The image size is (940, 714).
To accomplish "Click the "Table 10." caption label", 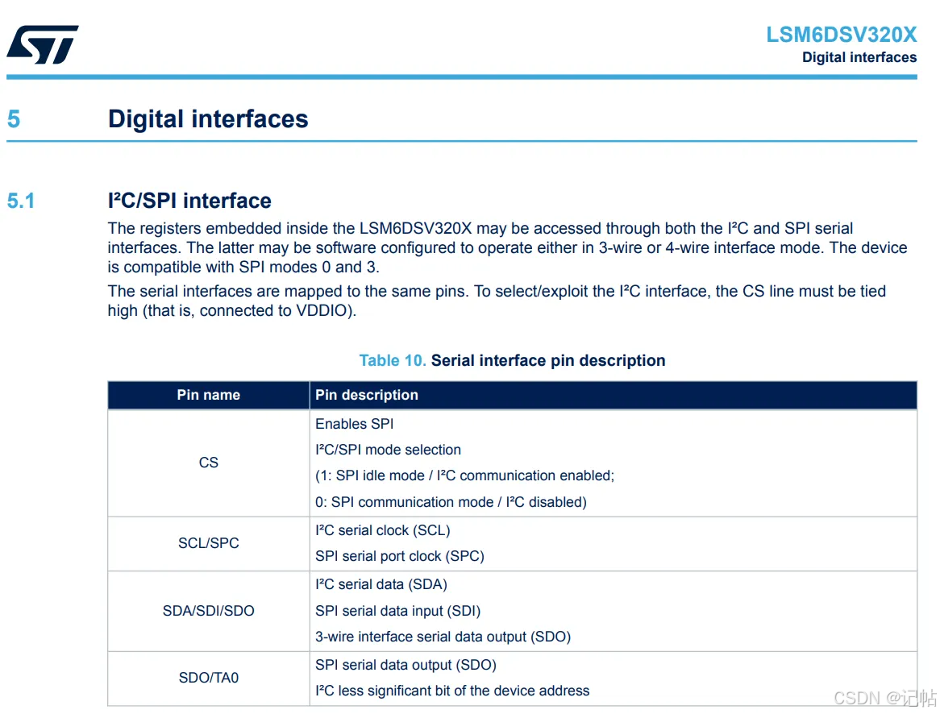I will [393, 360].
